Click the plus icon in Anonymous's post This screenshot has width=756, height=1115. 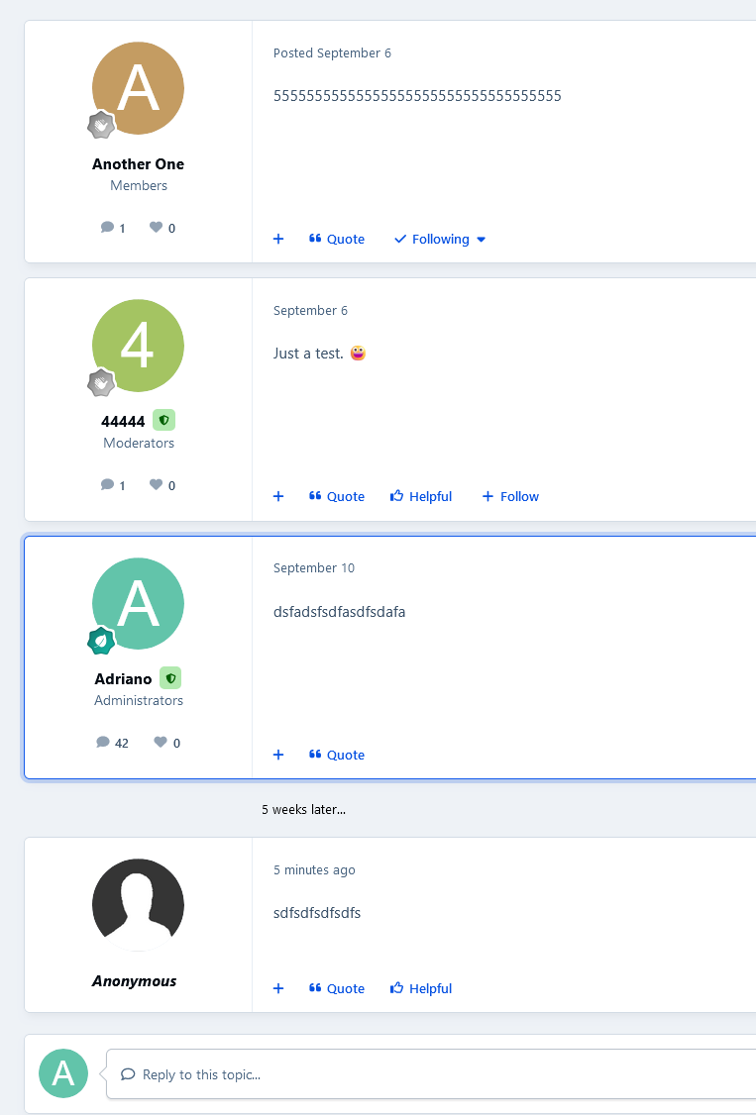(278, 988)
